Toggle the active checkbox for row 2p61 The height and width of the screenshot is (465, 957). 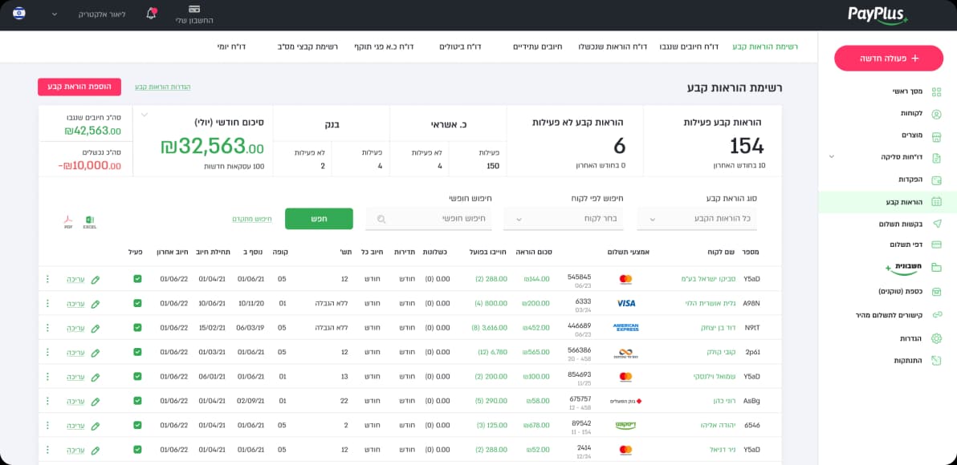[x=137, y=352]
